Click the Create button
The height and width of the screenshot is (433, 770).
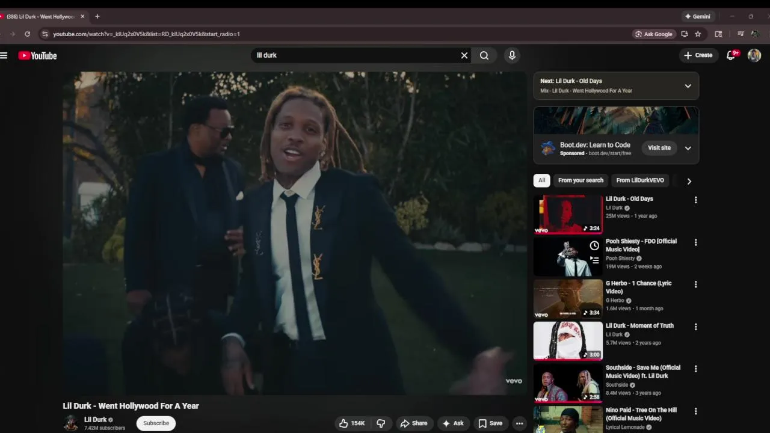pos(698,55)
